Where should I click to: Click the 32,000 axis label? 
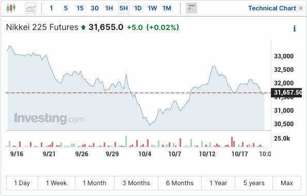[284, 83]
